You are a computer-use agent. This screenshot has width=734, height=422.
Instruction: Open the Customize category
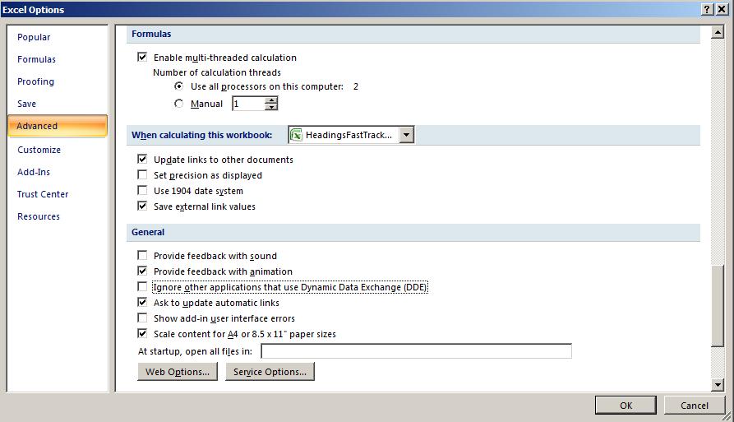(39, 150)
